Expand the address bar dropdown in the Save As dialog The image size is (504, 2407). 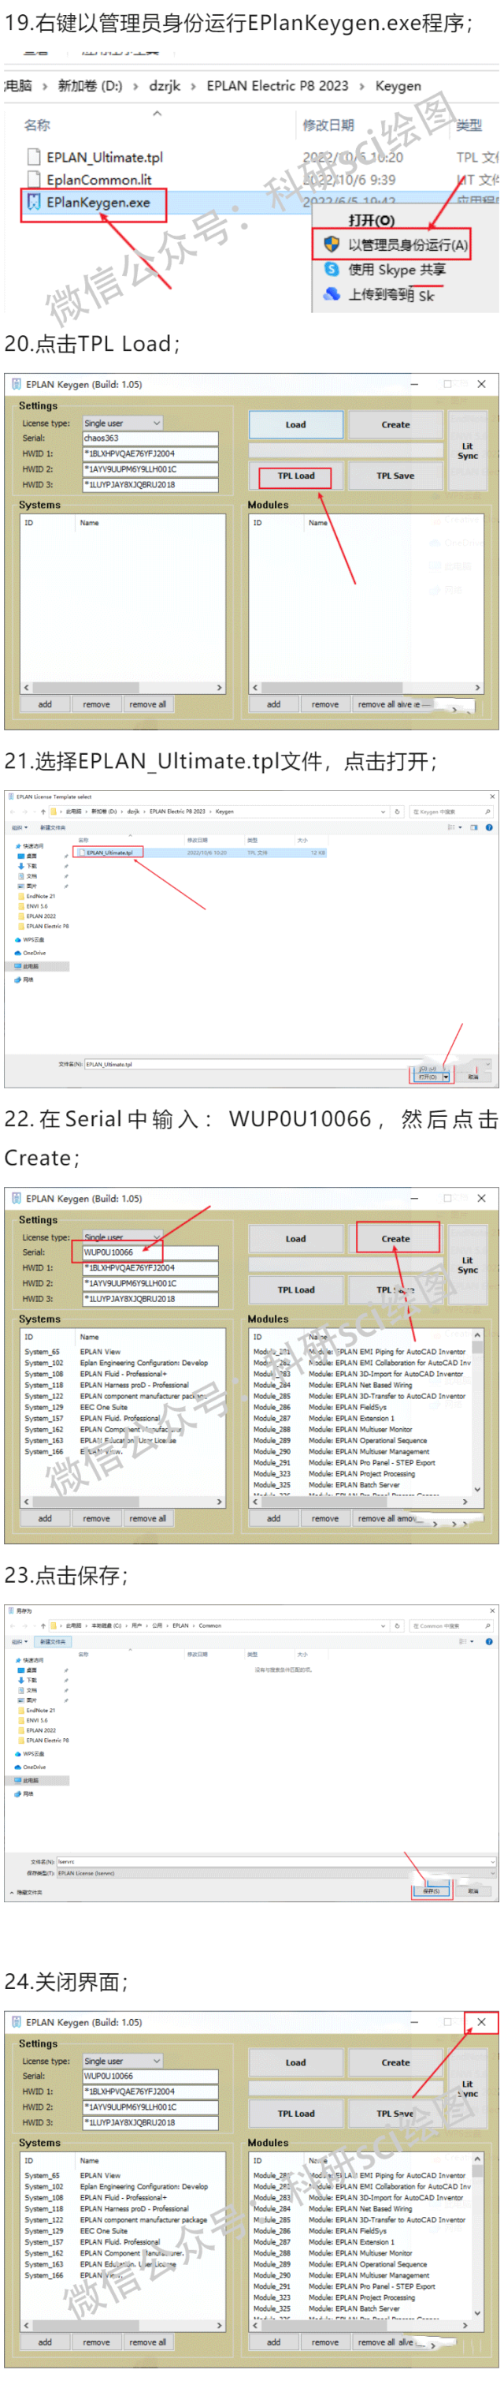tap(384, 1626)
